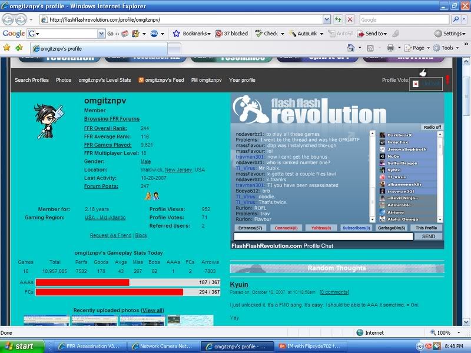
Task: Toggle the 37 blocked popup blocker button
Action: [x=231, y=34]
